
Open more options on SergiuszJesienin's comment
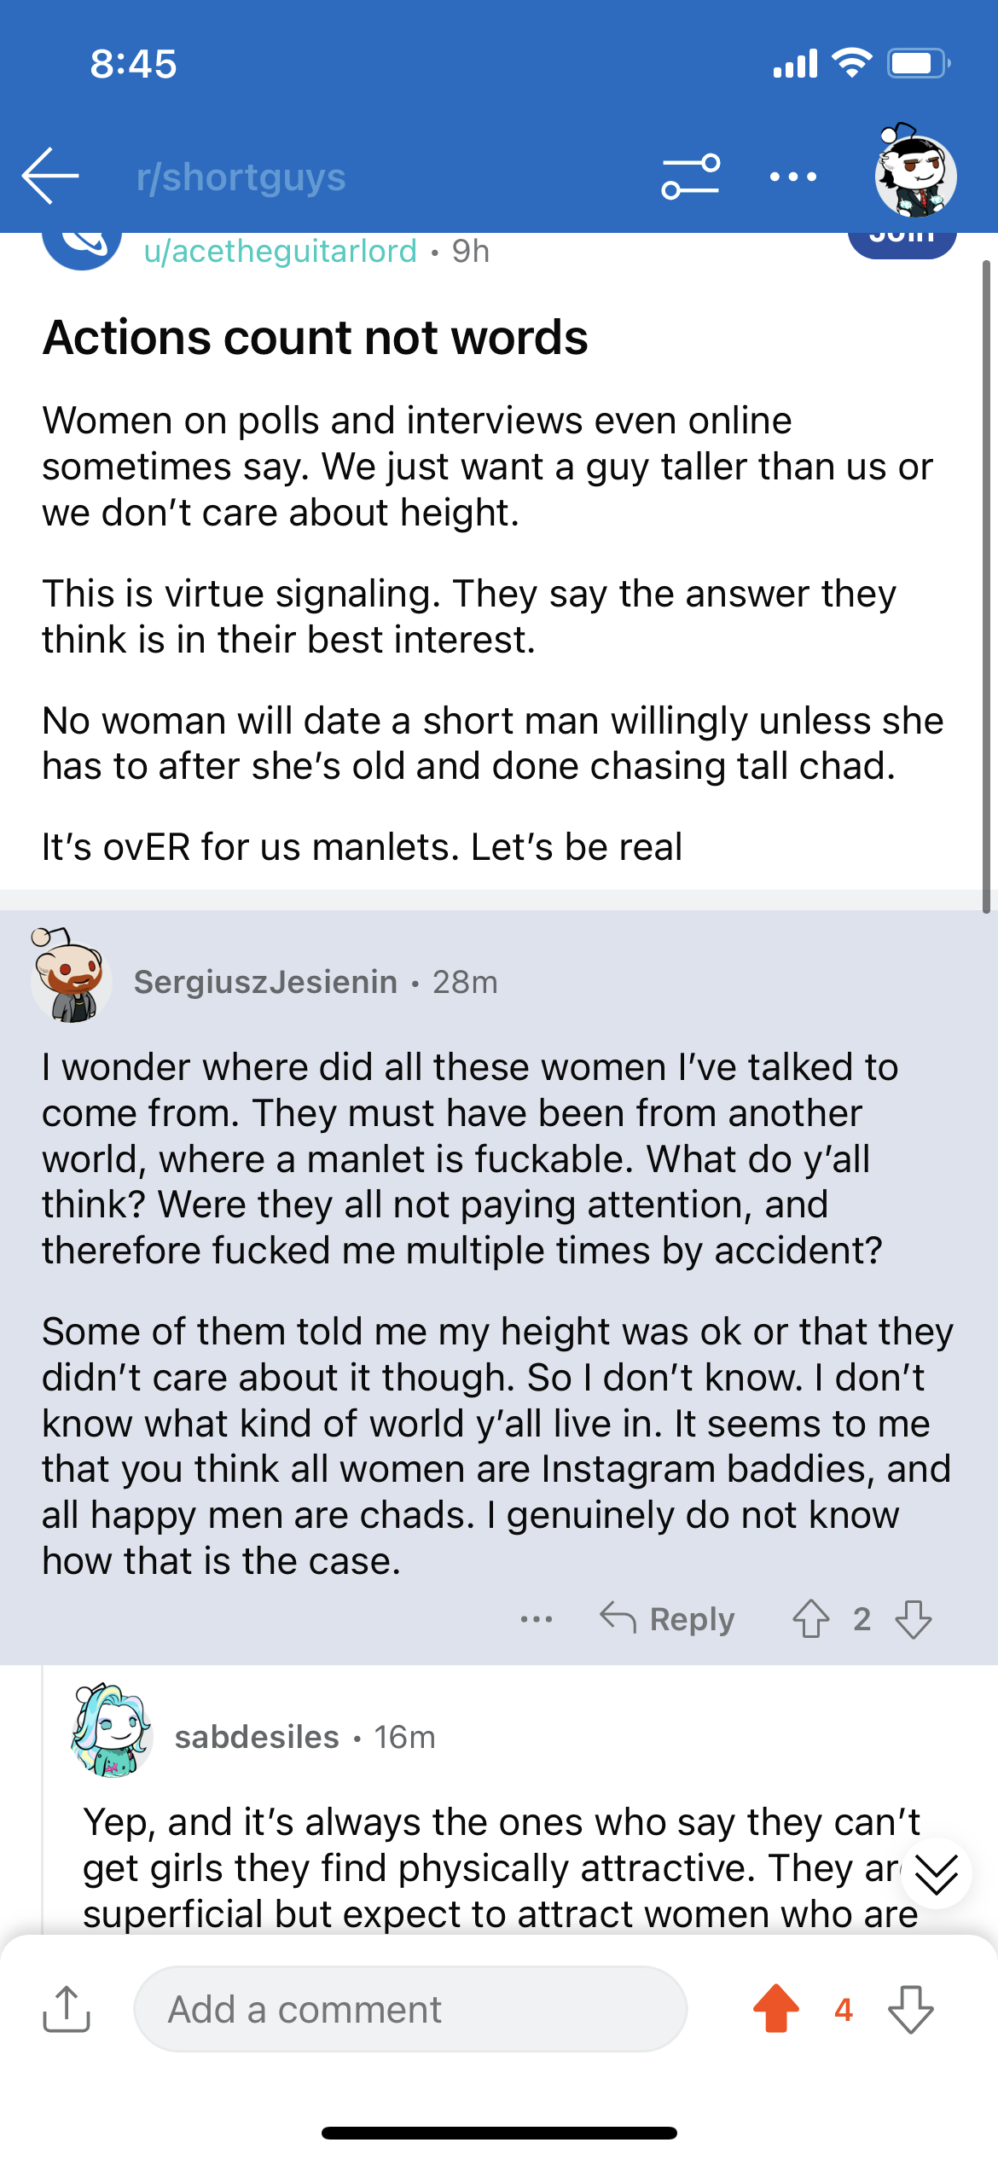click(x=537, y=1618)
